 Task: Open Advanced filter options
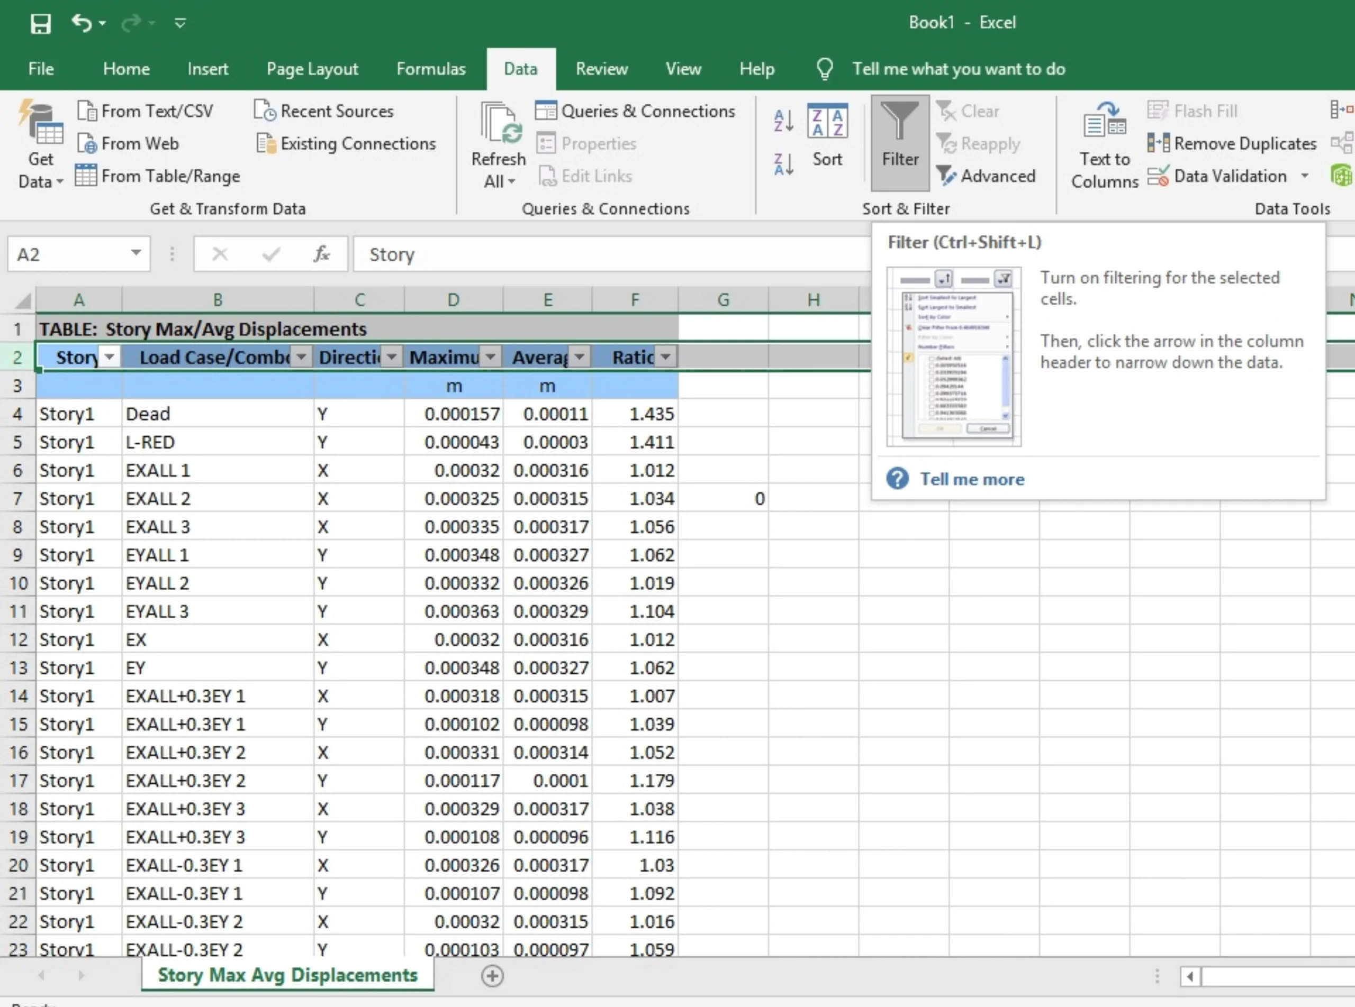point(986,176)
